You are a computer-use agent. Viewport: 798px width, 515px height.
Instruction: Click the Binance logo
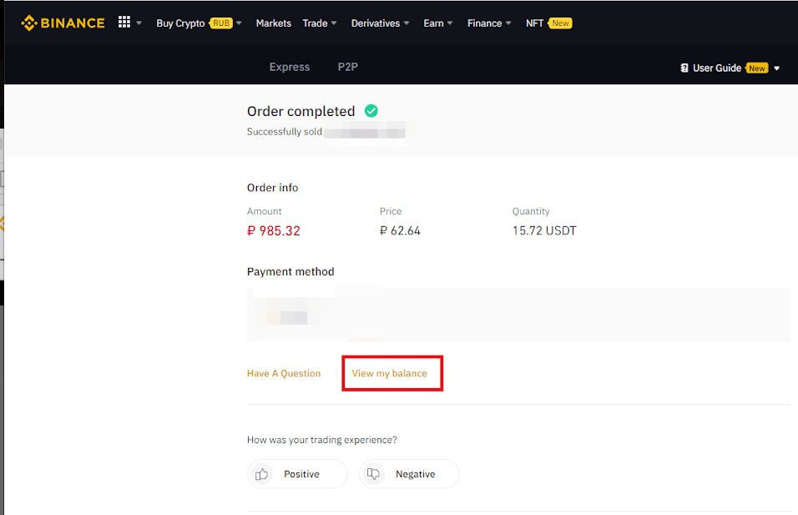63,23
